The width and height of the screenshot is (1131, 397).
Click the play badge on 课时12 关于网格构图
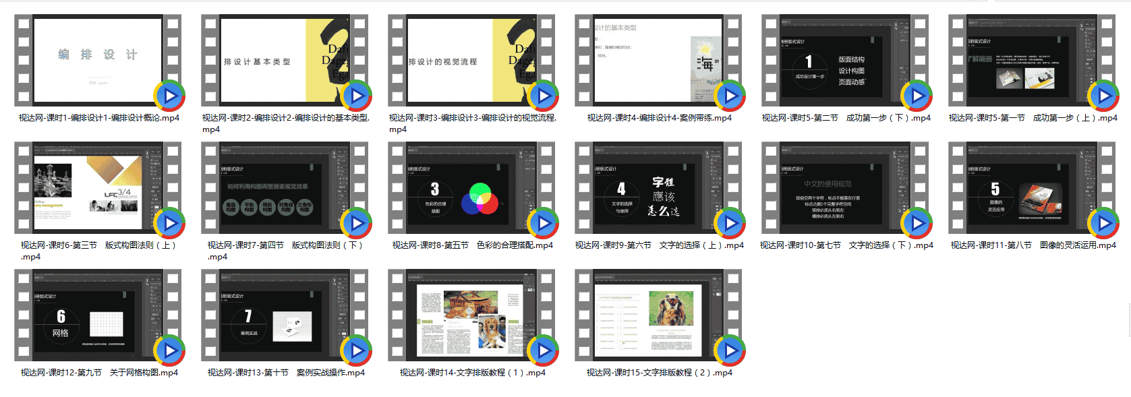169,350
